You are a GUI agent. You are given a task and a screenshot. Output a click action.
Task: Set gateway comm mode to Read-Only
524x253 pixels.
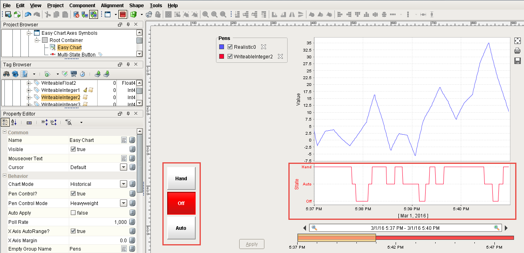click(85, 14)
